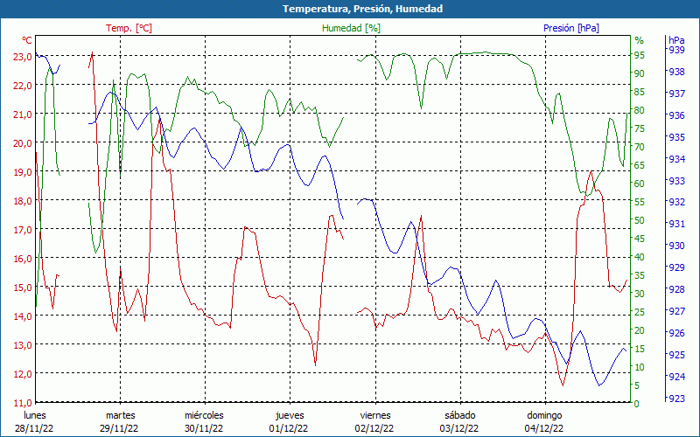The width and height of the screenshot is (700, 437).
Task: Click the '927' pressure axis value
Action: click(676, 311)
